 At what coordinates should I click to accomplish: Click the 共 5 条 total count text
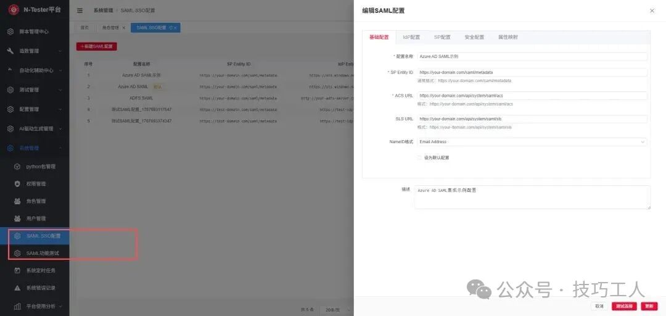point(306,310)
